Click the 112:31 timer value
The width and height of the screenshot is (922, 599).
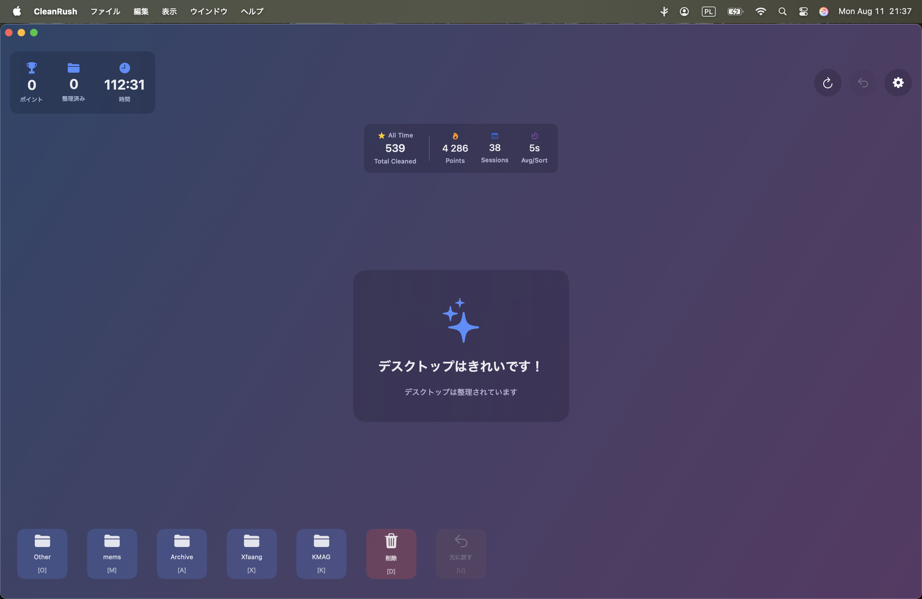pyautogui.click(x=125, y=85)
